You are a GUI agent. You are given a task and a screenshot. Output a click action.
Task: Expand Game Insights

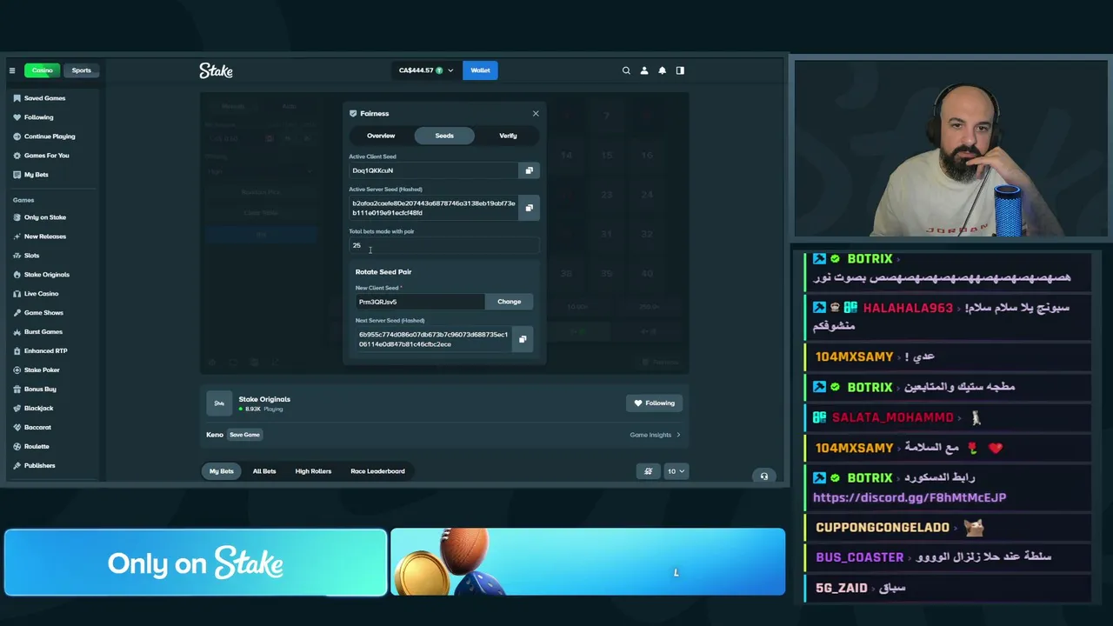[x=656, y=435]
